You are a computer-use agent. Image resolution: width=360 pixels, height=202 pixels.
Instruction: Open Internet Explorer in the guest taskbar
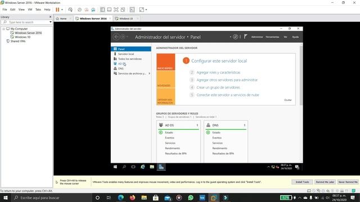click(x=142, y=167)
